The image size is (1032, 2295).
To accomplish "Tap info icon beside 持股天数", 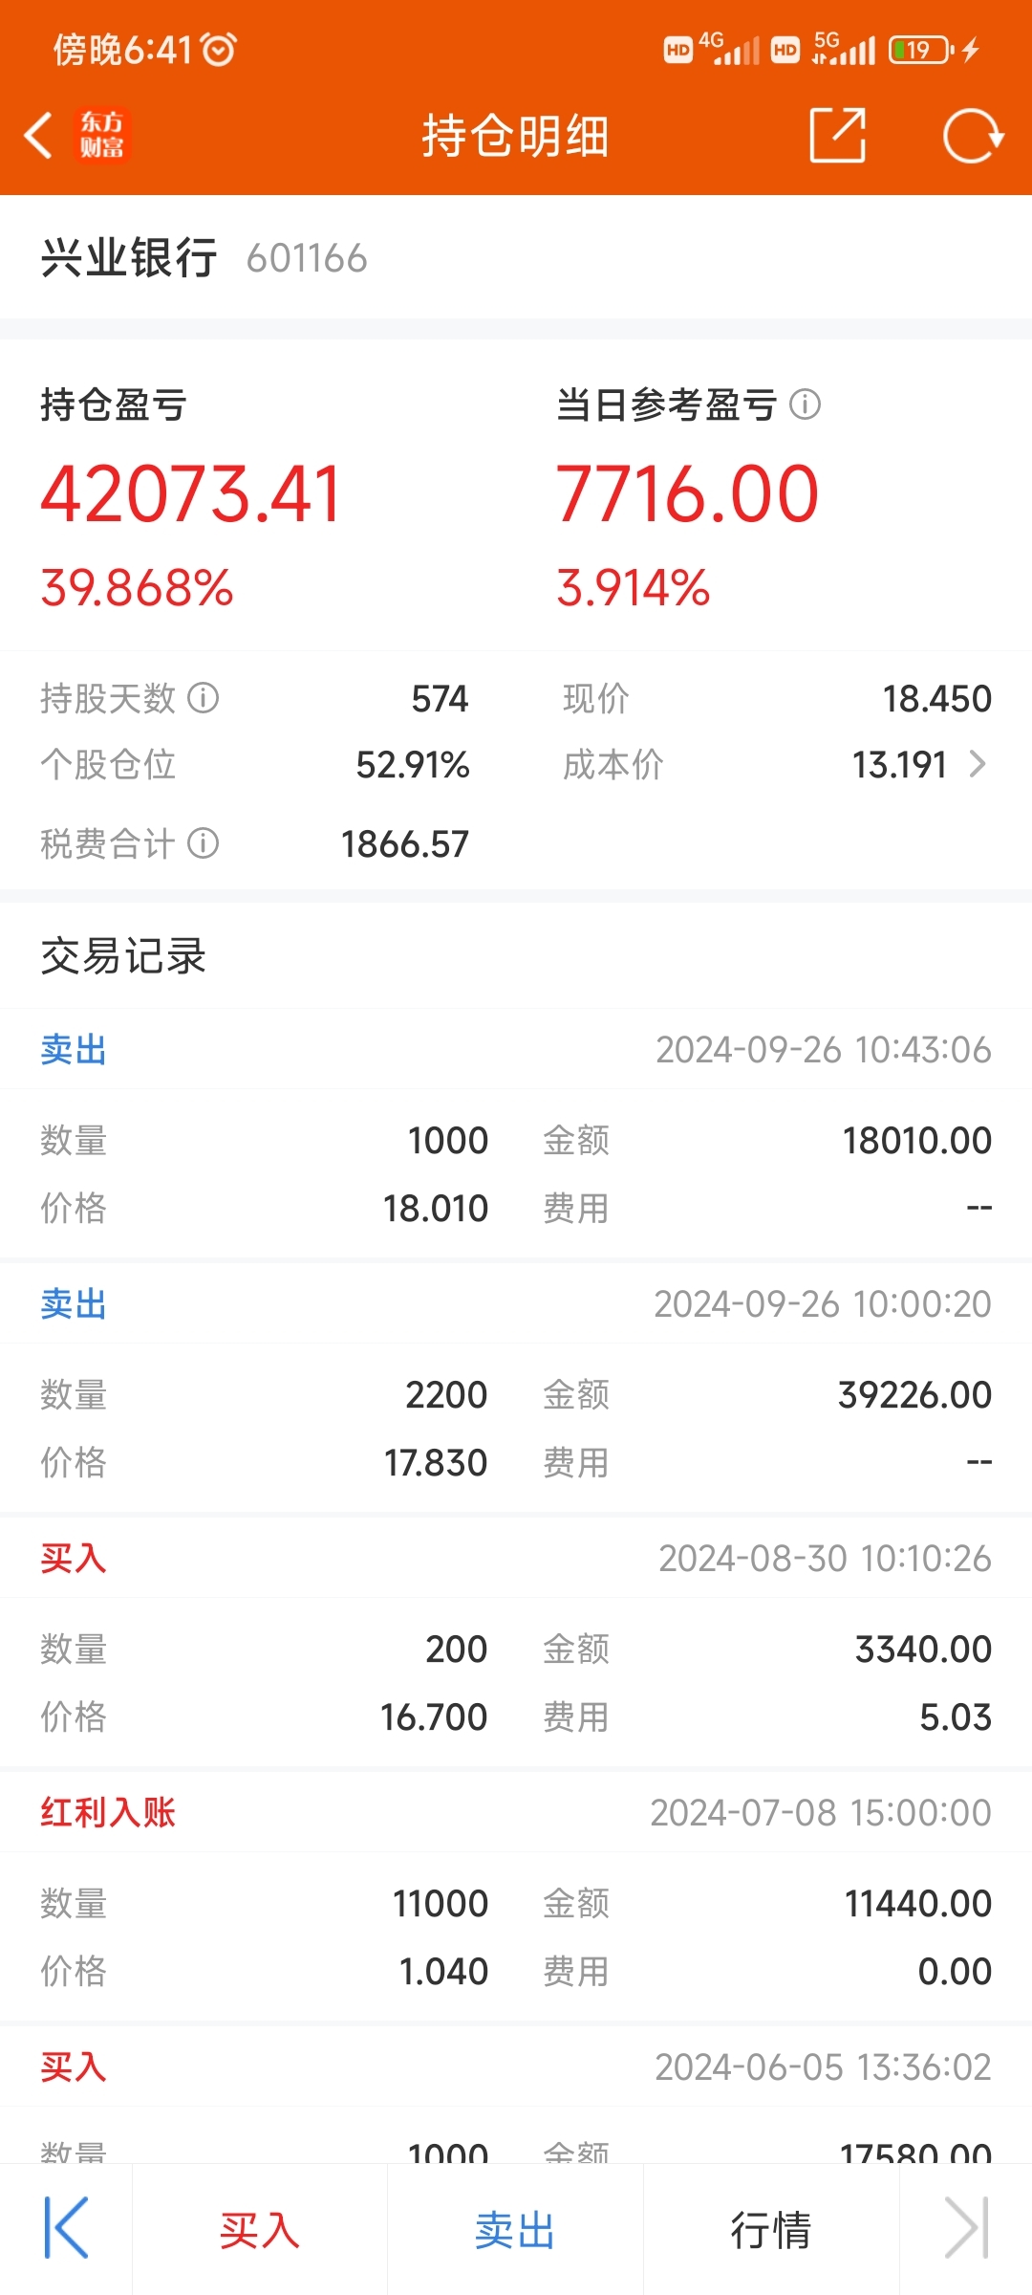I will pos(203,698).
